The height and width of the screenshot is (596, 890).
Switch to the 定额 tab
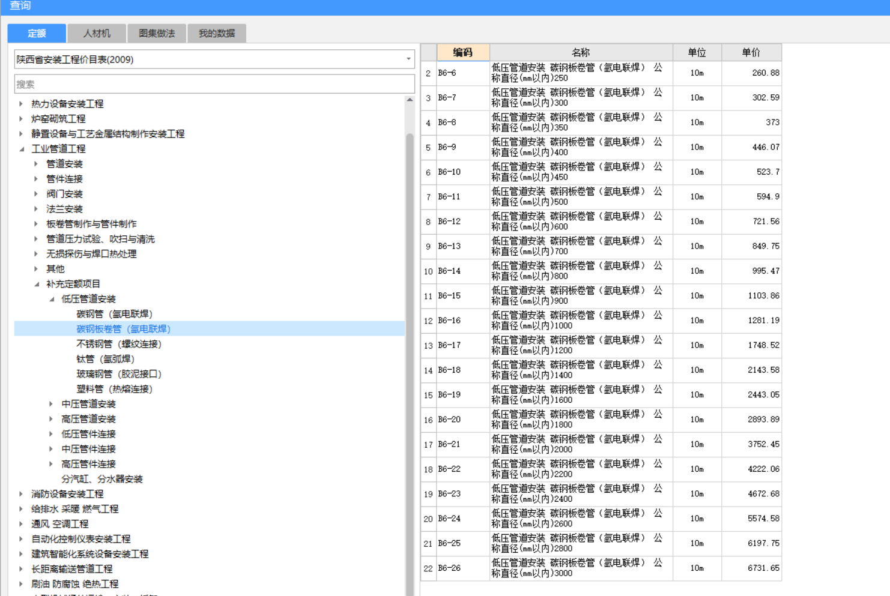click(x=37, y=34)
